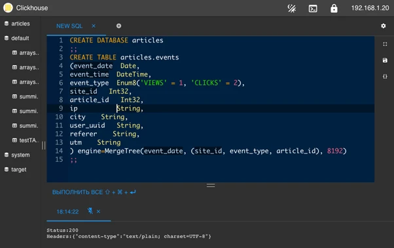Toggle the pin icon on 18:14:22 tab
The image size is (394, 248).
click(90, 211)
